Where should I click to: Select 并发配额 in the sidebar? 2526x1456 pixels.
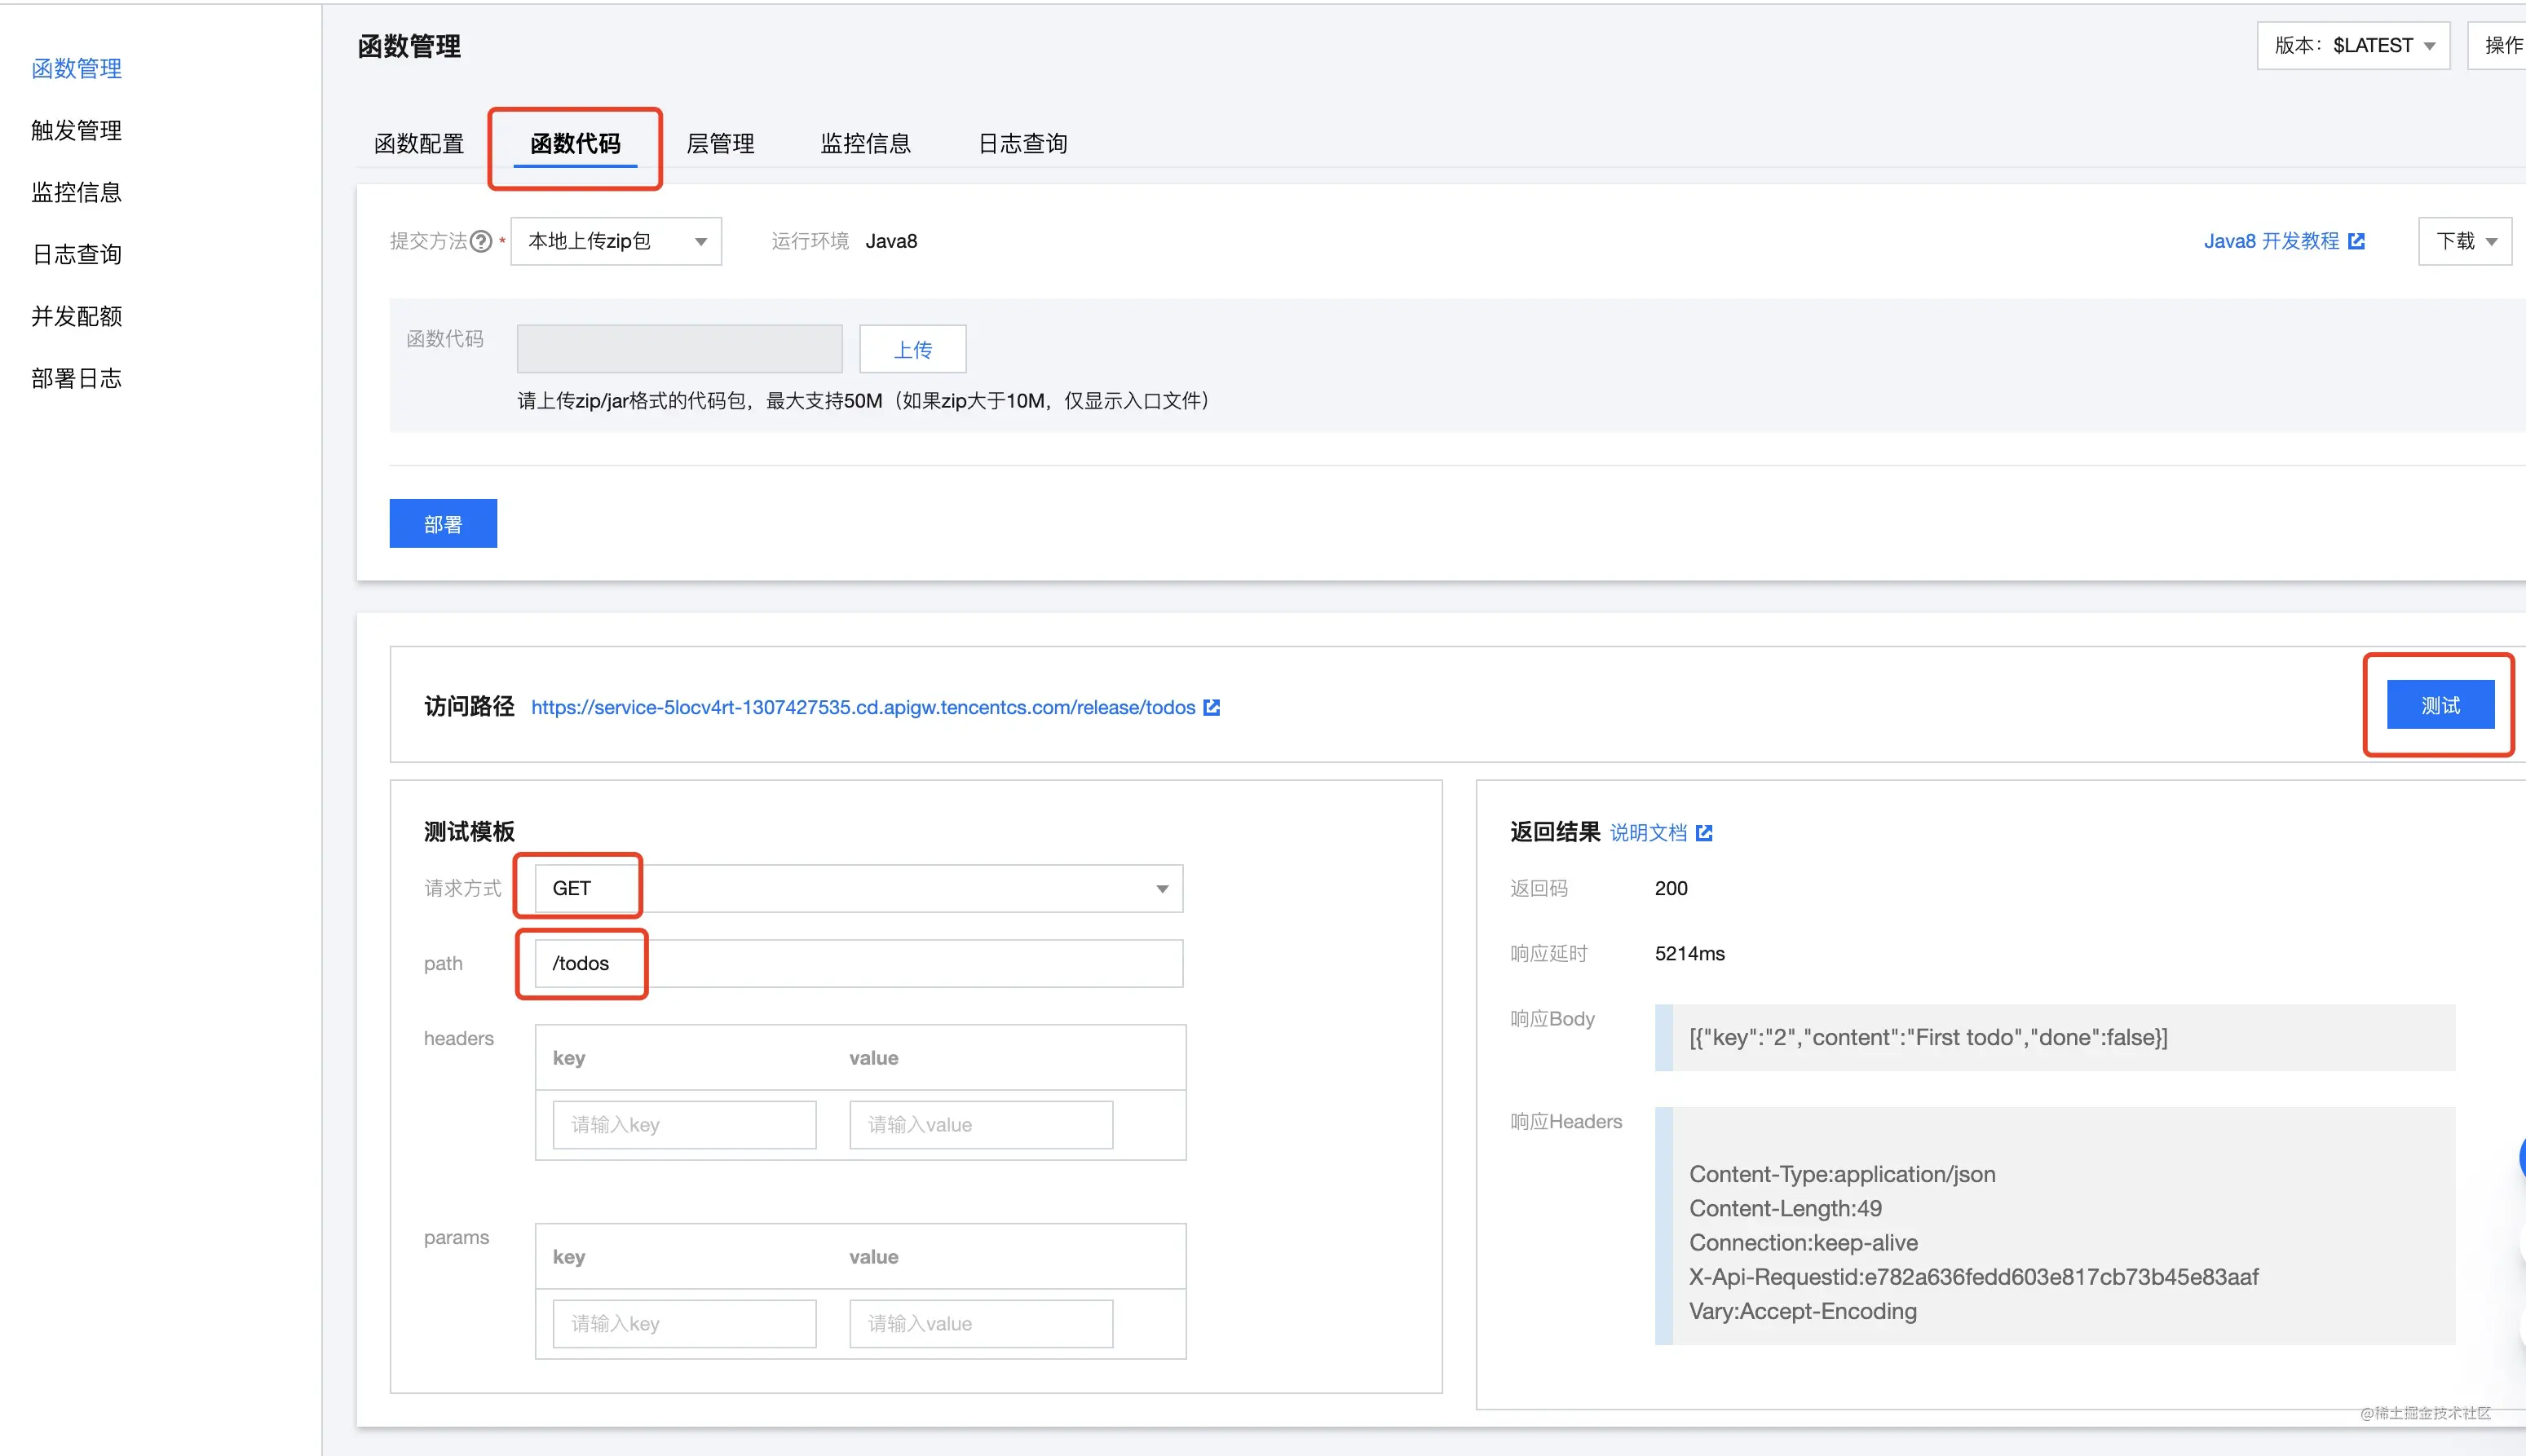[77, 316]
